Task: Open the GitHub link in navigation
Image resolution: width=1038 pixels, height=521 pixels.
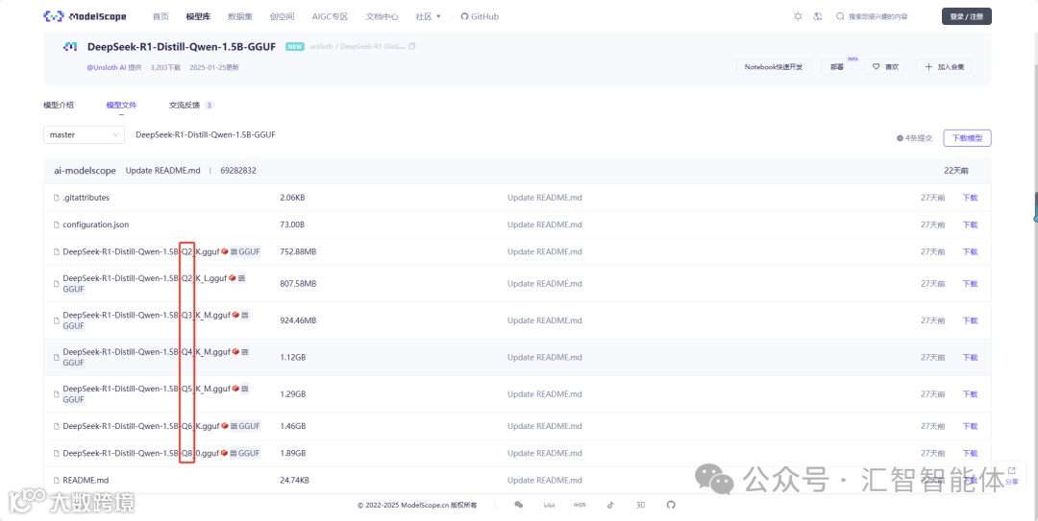Action: tap(480, 16)
